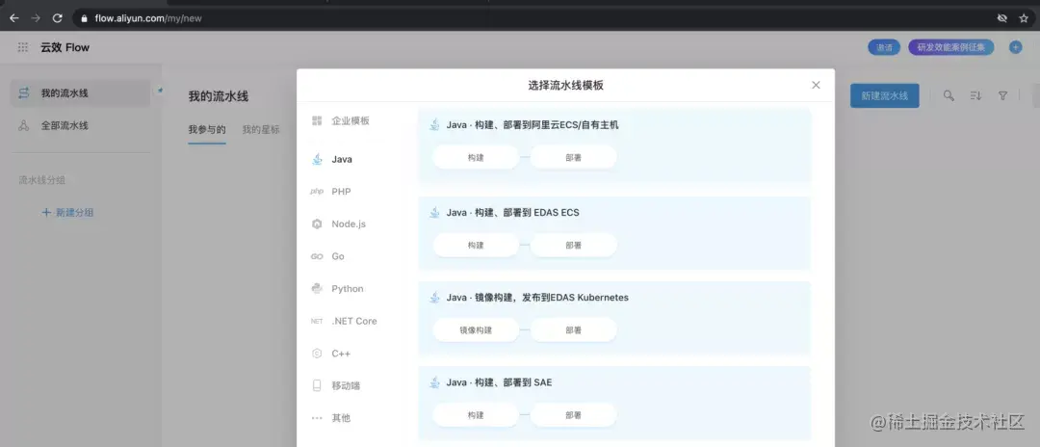
Task: Select 企业模板 category
Action: (351, 120)
